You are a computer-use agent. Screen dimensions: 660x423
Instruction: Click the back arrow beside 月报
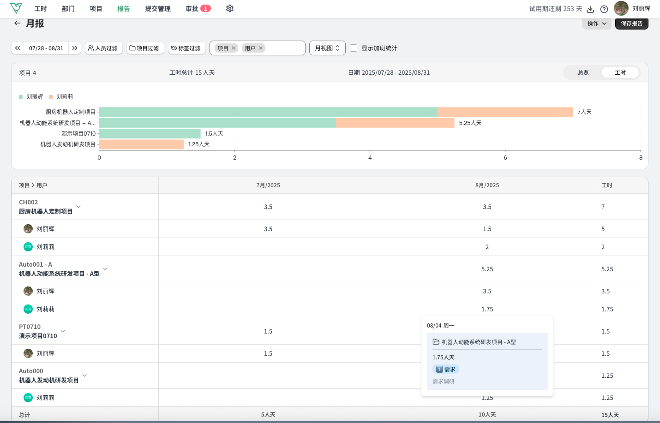coord(18,23)
